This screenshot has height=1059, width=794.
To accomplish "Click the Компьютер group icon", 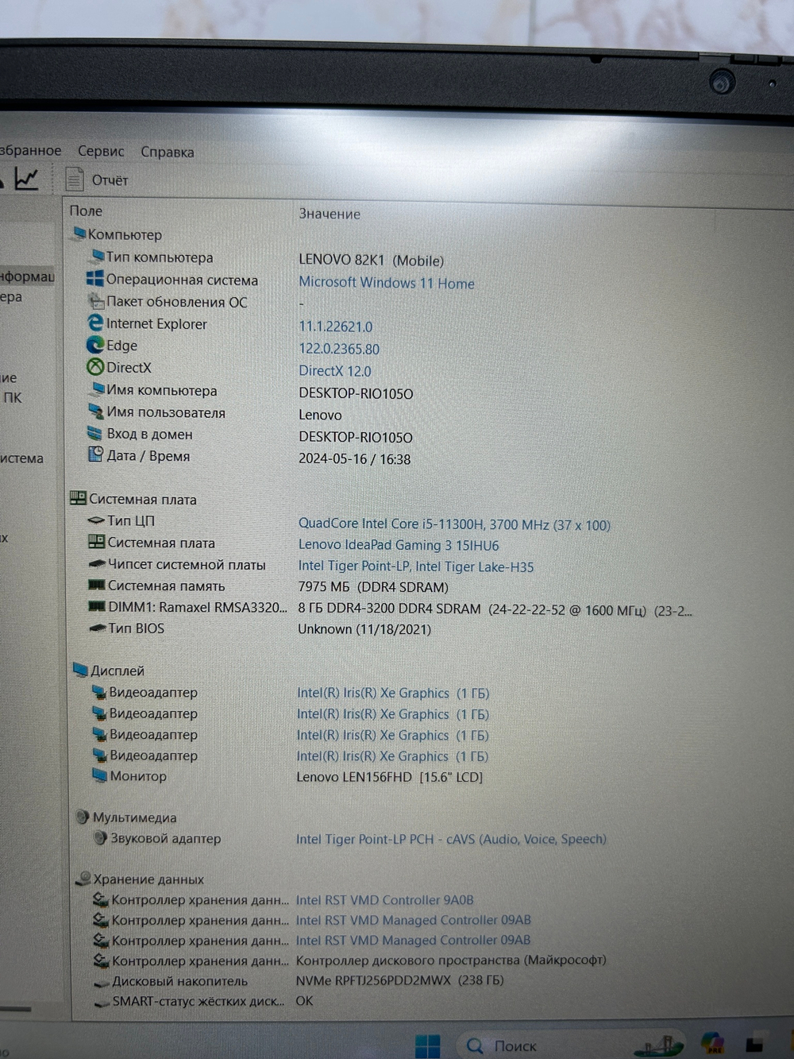I will click(x=79, y=234).
